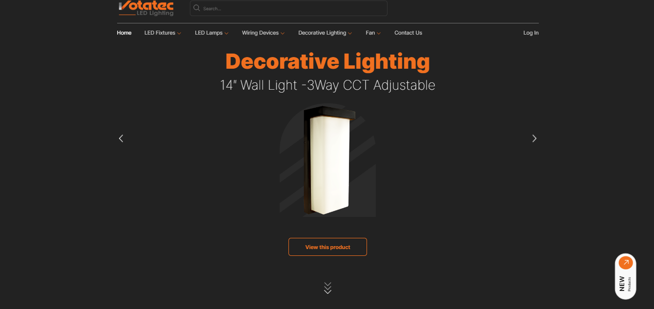This screenshot has width=654, height=309.
Task: Click the View this product button
Action: click(x=327, y=247)
